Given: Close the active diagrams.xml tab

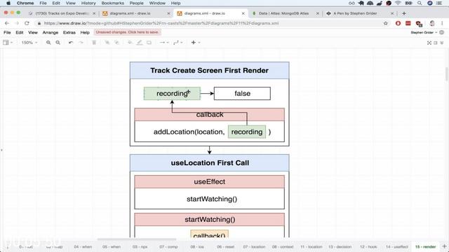Looking at the screenshot, I should tap(243, 13).
